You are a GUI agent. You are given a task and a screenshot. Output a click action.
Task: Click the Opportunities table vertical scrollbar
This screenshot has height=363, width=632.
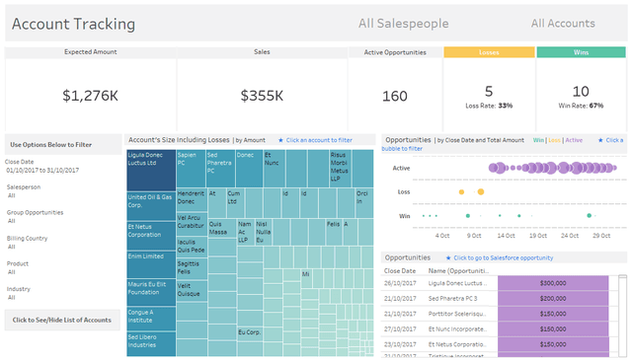tap(623, 316)
